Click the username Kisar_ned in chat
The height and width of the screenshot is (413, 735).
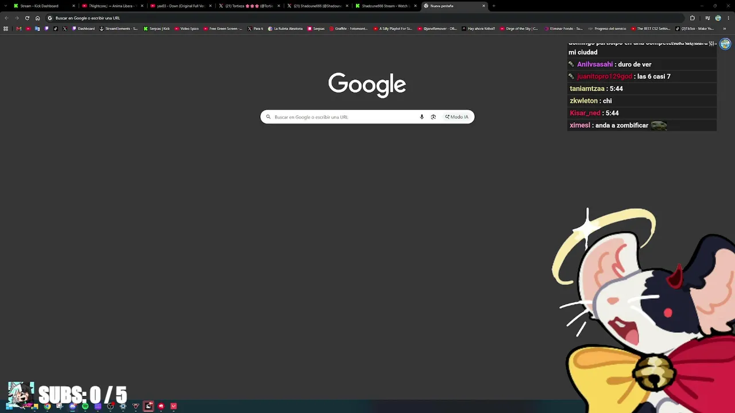[585, 113]
